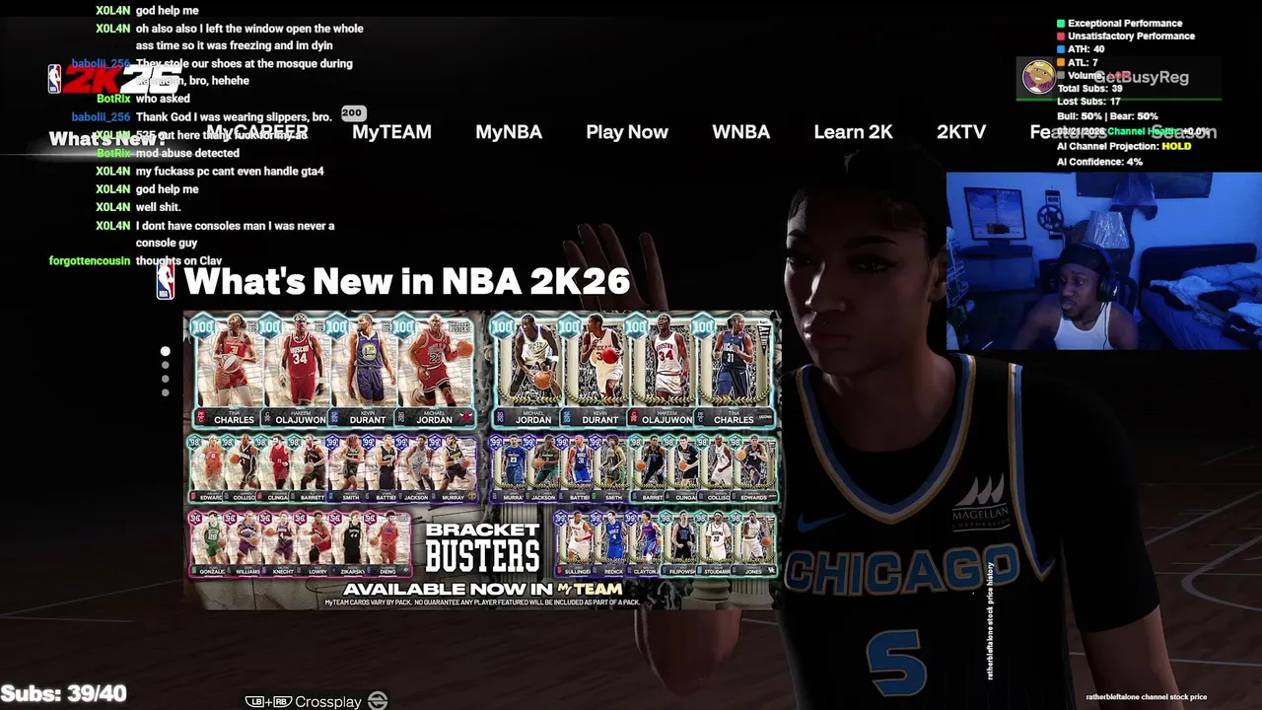Select first carousel page dot

coord(166,351)
